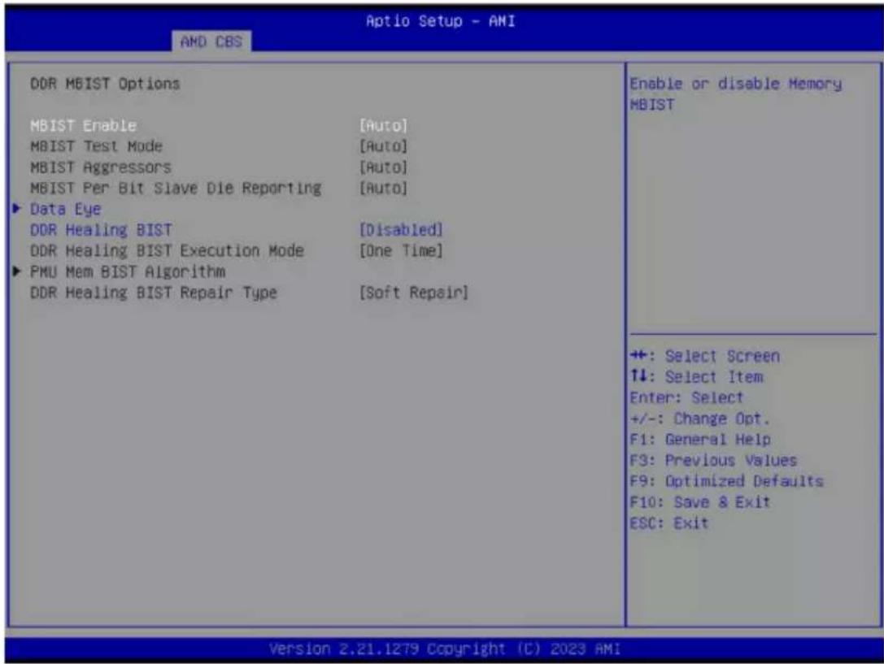
Task: Click the F9: Optimized Defaults hint
Action: 727,481
